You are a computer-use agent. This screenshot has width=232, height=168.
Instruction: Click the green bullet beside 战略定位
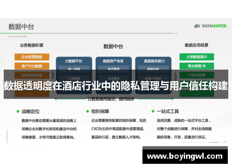click(x=18, y=111)
